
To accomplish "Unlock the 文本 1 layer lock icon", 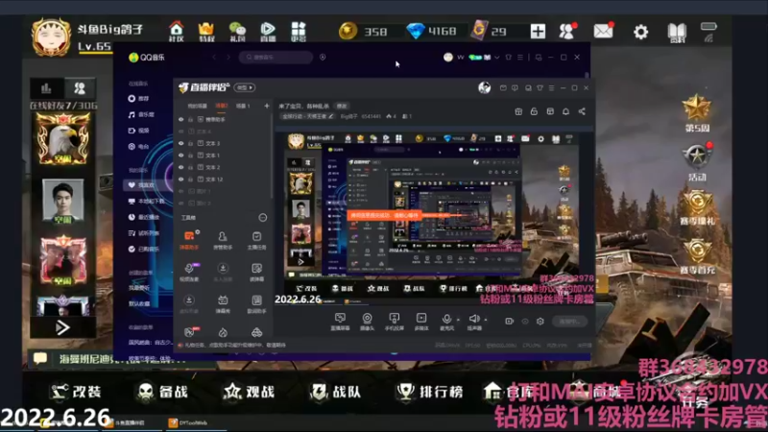I will pyautogui.click(x=190, y=156).
